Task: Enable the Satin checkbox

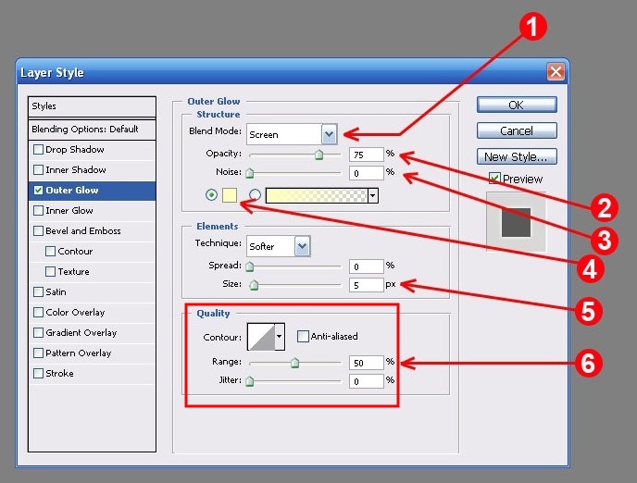Action: pyautogui.click(x=38, y=291)
